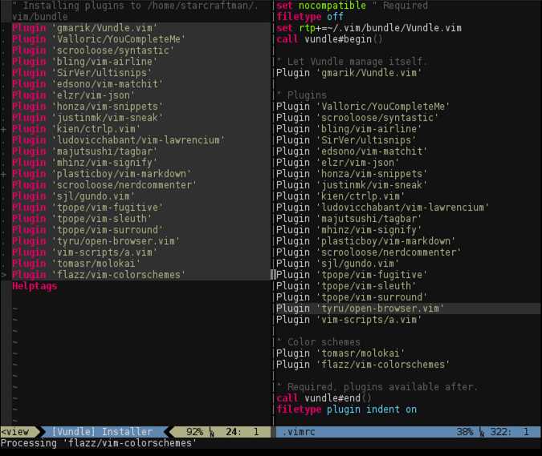Click 'filetype off' line in .vimrc
The image size is (542, 456).
[310, 17]
